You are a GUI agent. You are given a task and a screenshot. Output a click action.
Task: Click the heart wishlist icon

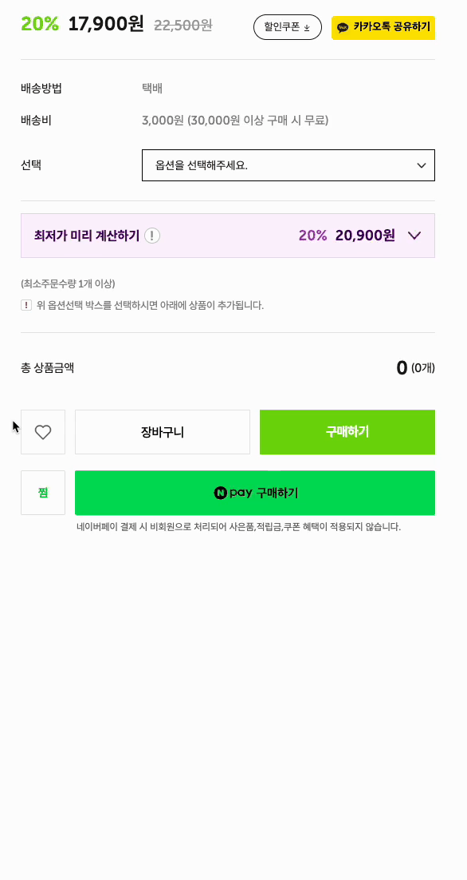tap(42, 432)
